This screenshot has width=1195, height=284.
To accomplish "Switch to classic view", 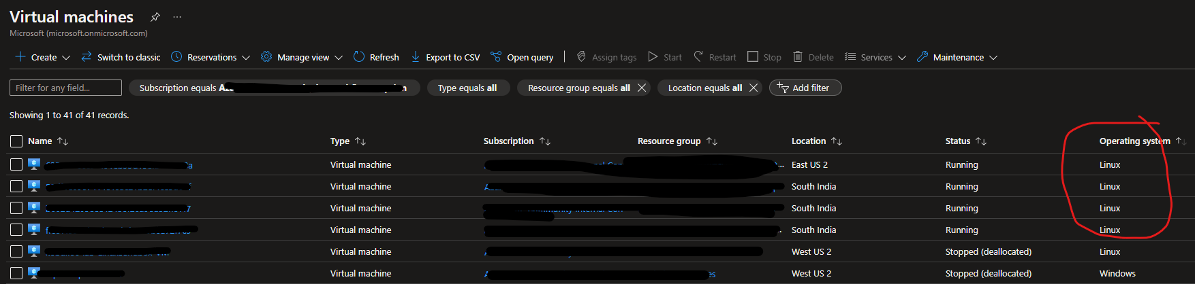I will 121,57.
